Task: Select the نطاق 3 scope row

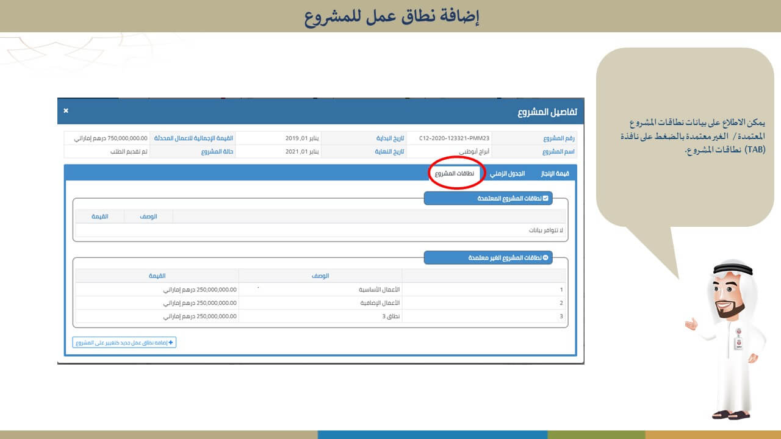Action: pyautogui.click(x=320, y=316)
